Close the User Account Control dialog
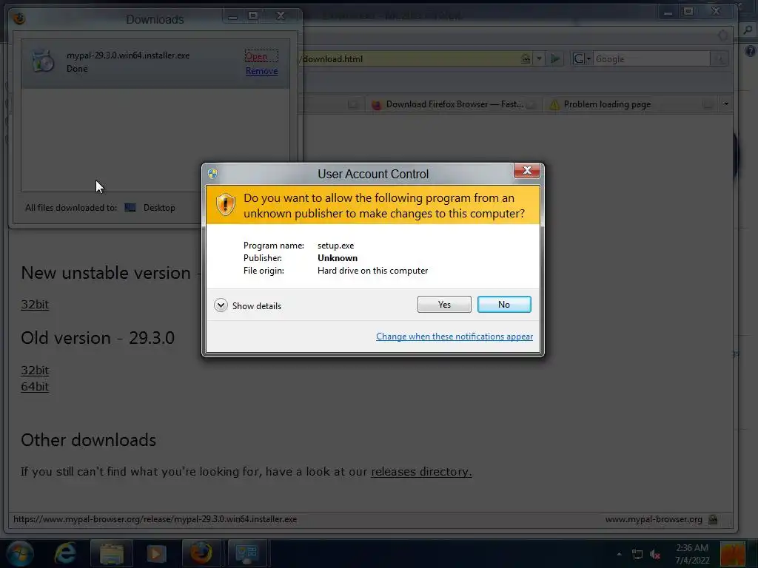The image size is (758, 568). (527, 170)
